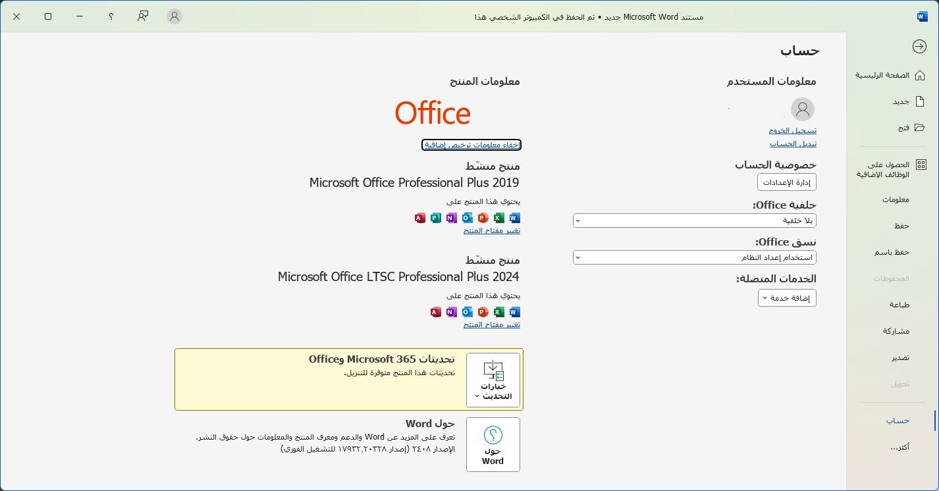The height and width of the screenshot is (491, 939).
Task: Open Get Add-ins (الحصول على الوظائف الإضافية)
Action: [883, 170]
